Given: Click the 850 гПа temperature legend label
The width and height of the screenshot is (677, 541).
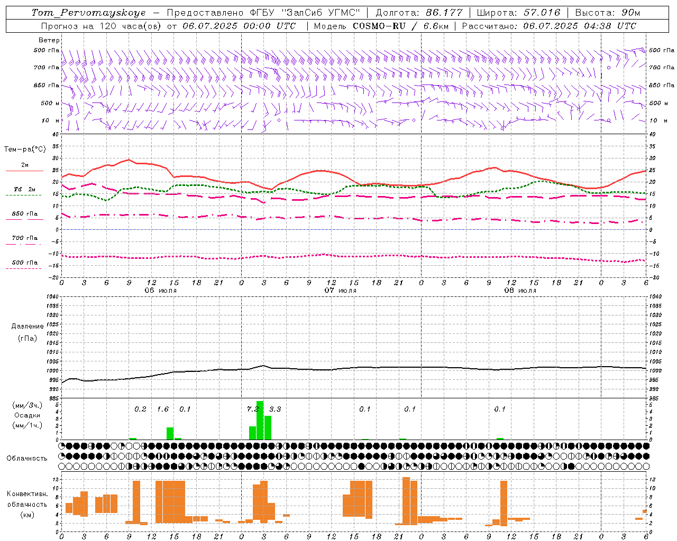Looking at the screenshot, I should click(25, 214).
